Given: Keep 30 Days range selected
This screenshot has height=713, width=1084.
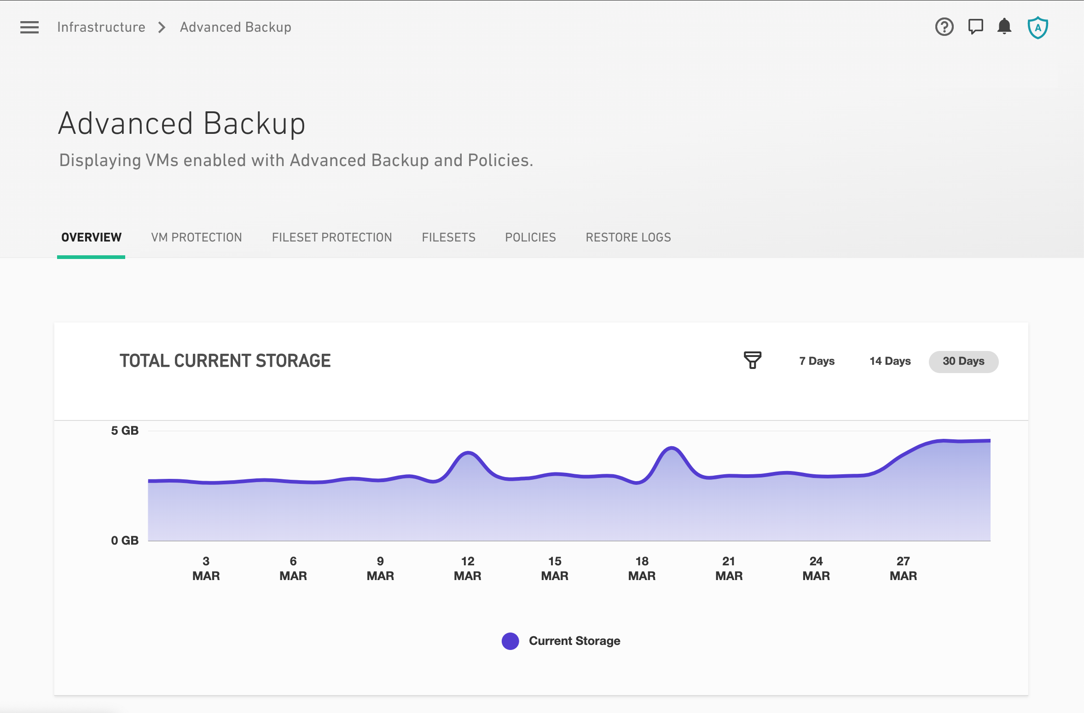Looking at the screenshot, I should point(963,362).
